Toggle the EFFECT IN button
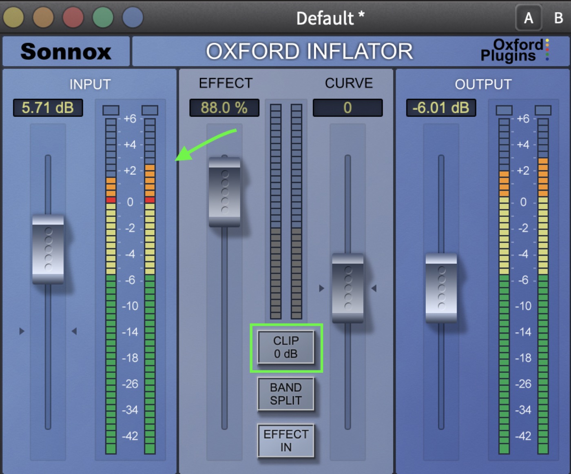The height and width of the screenshot is (474, 571). [x=286, y=441]
